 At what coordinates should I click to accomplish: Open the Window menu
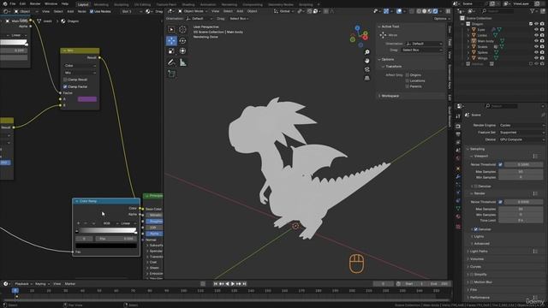[51, 3]
